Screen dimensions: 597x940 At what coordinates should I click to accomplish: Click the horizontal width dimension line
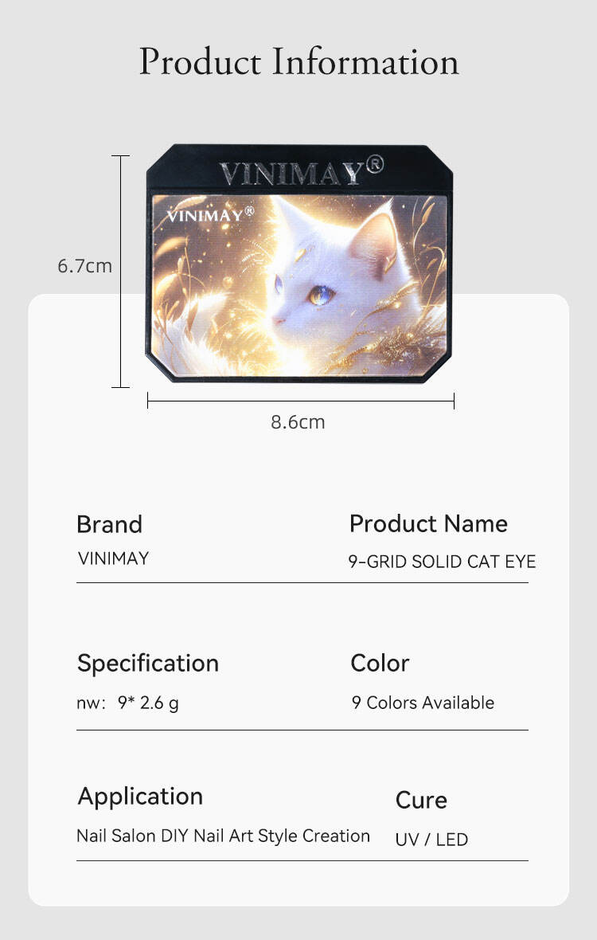[x=300, y=401]
